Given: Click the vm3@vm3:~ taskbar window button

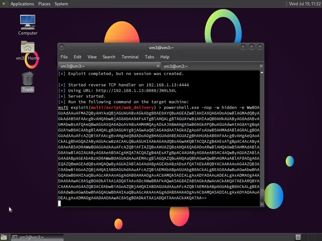Looking at the screenshot, I should pos(37,237).
